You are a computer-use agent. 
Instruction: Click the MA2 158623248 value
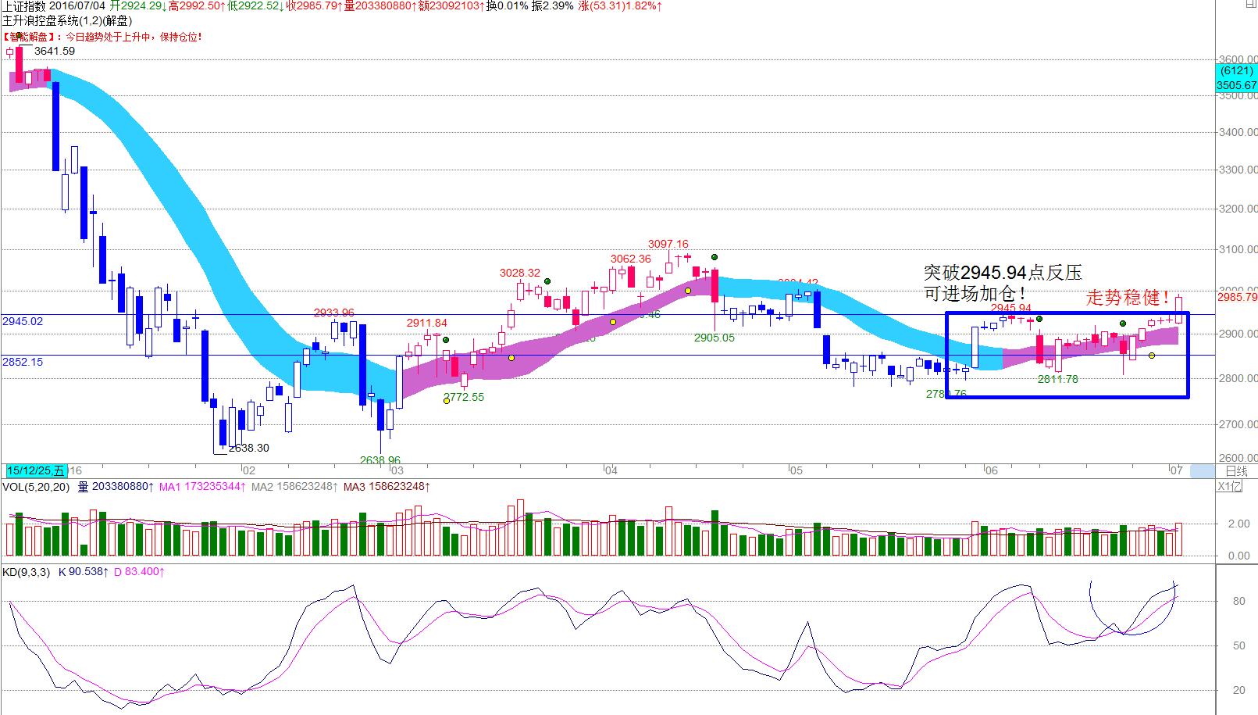(294, 487)
